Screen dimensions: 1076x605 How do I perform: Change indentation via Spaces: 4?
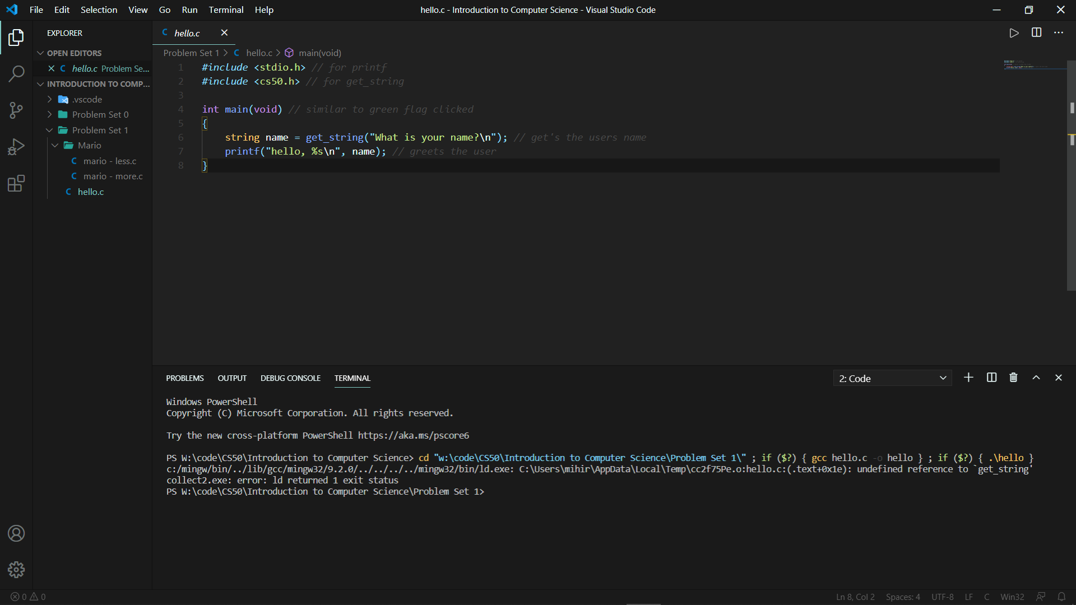coord(903,597)
